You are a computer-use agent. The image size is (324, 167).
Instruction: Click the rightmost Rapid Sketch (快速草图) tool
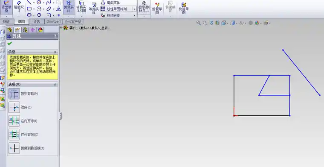click(x=184, y=8)
